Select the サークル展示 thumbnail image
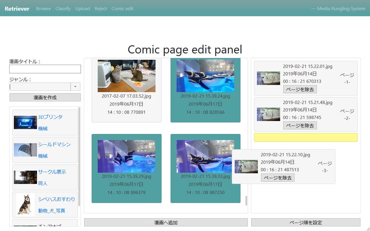The width and height of the screenshot is (370, 231). [x=25, y=177]
